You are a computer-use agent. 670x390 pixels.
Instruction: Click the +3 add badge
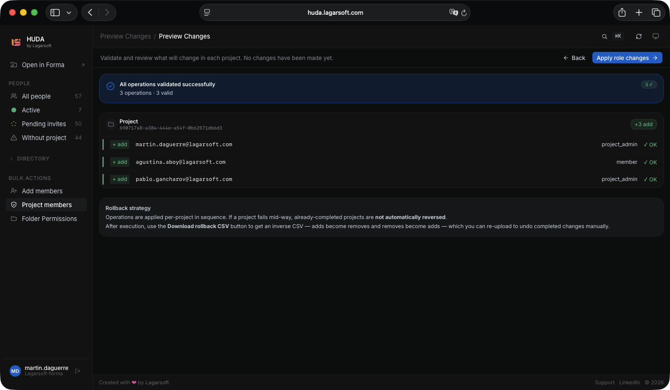click(x=644, y=124)
